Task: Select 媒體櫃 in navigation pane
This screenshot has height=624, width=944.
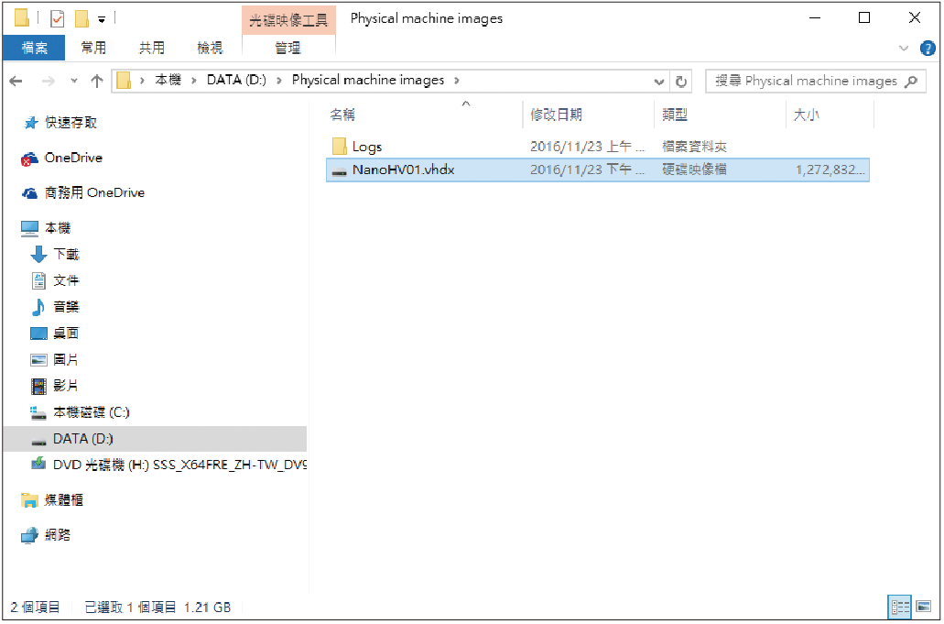Action: tap(64, 500)
